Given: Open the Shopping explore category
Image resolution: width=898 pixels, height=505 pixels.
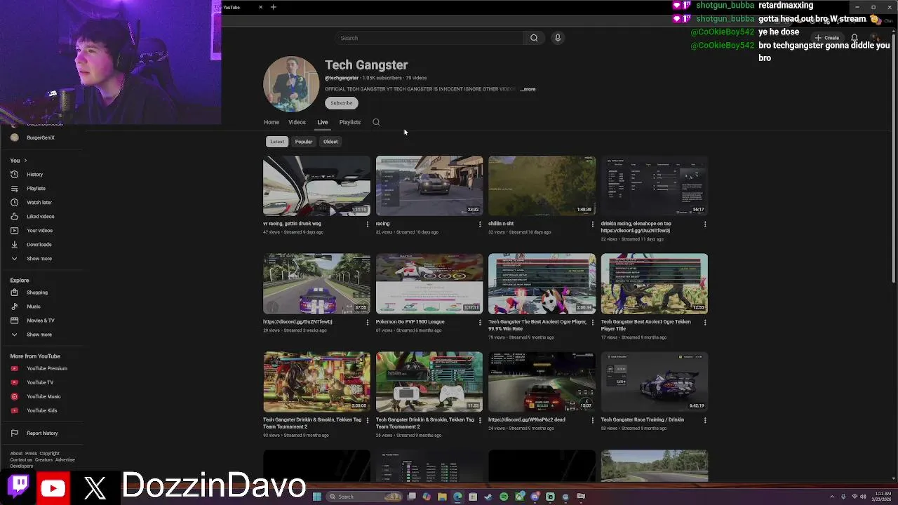Looking at the screenshot, I should click(36, 292).
